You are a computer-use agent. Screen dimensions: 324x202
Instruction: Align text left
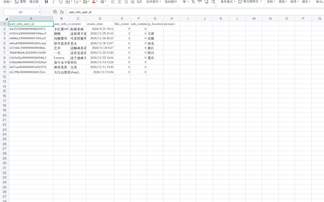113,2
